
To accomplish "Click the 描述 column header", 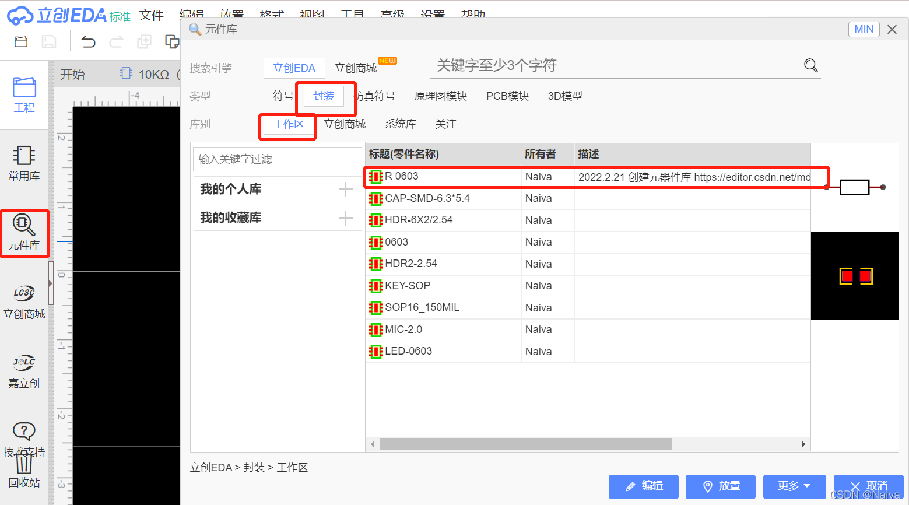I will pyautogui.click(x=692, y=154).
